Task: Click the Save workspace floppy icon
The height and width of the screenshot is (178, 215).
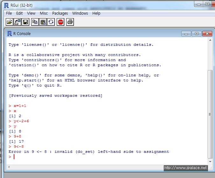Action: tap(25, 22)
